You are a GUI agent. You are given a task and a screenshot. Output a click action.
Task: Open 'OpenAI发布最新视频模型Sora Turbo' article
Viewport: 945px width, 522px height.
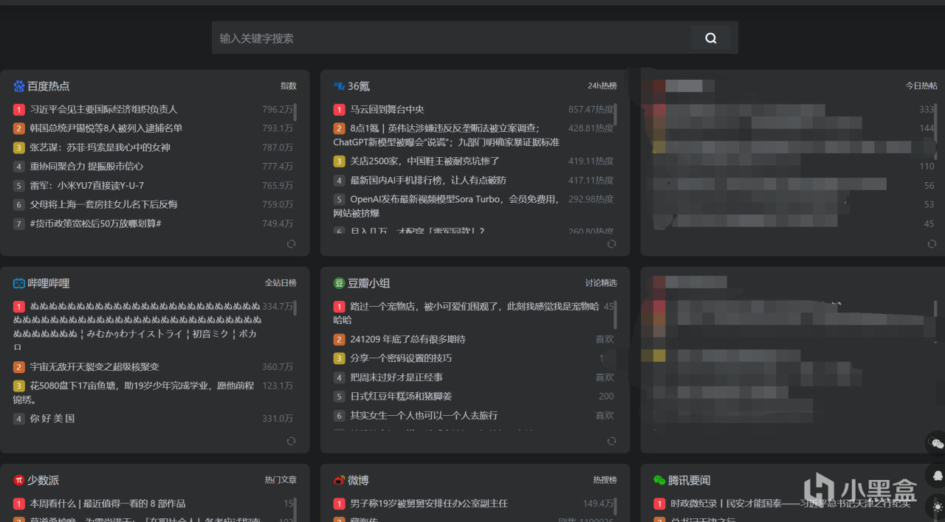[x=446, y=206]
